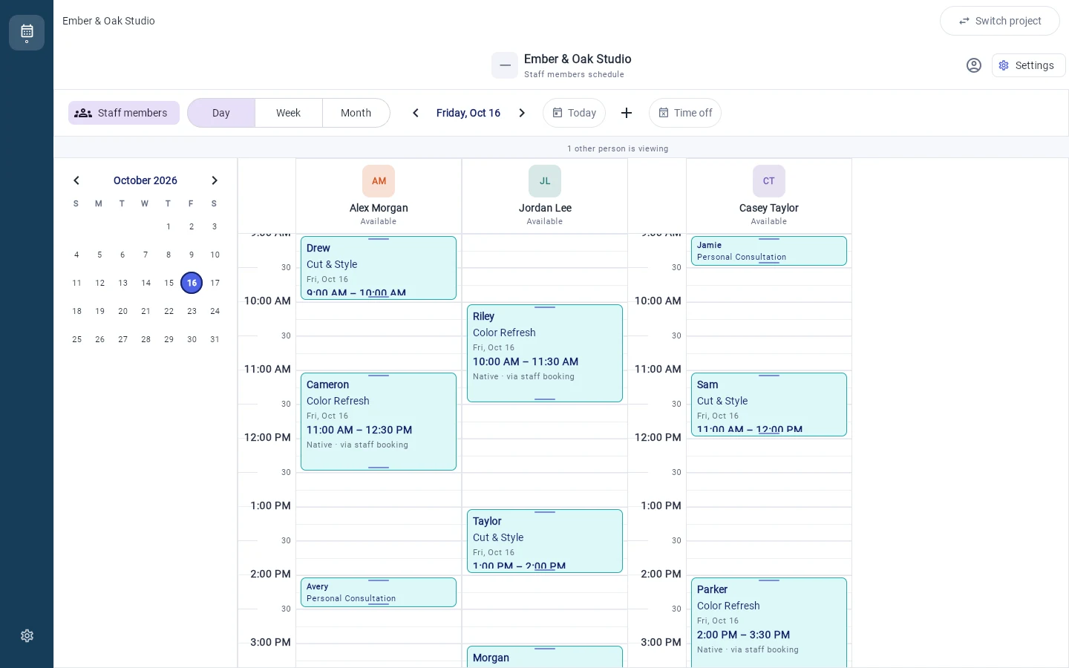The height and width of the screenshot is (668, 1069).
Task: Open Cameron's Color Refresh appointment
Action: [379, 422]
